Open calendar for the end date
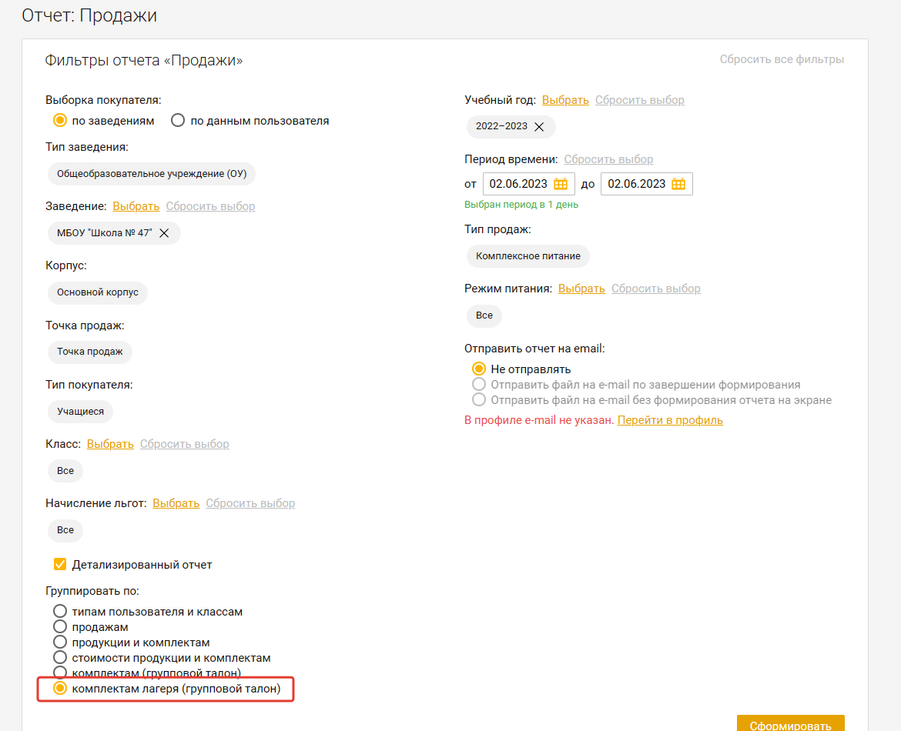 coord(678,184)
